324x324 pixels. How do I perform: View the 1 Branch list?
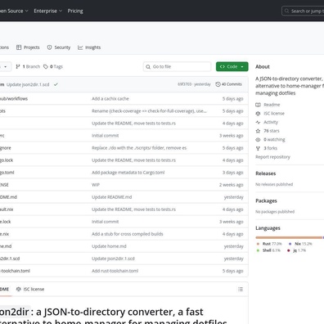click(28, 66)
